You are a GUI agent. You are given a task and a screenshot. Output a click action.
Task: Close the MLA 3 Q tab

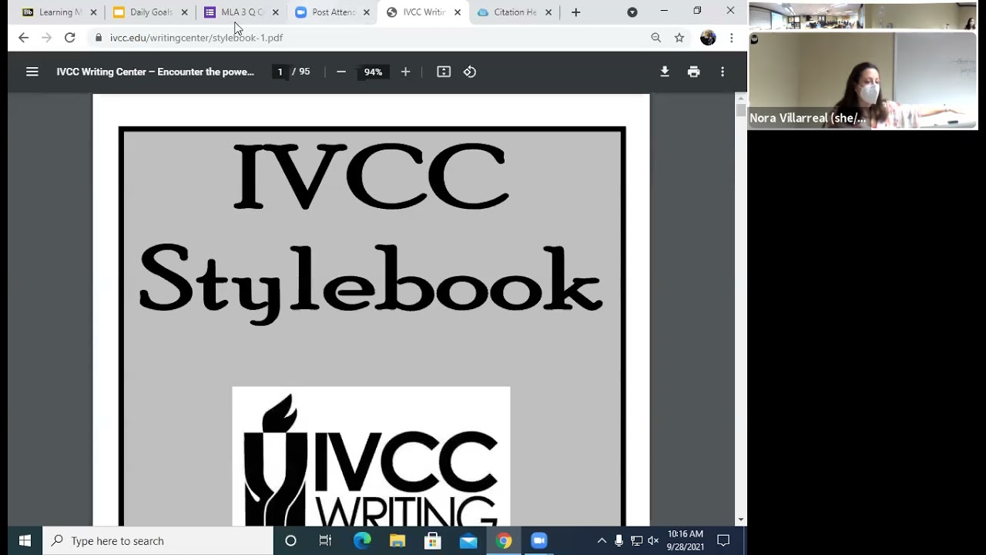pyautogui.click(x=275, y=12)
